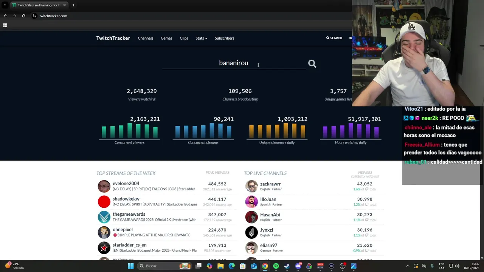The width and height of the screenshot is (484, 272).
Task: Open Microsoft Store from the taskbar
Action: [x=243, y=266]
